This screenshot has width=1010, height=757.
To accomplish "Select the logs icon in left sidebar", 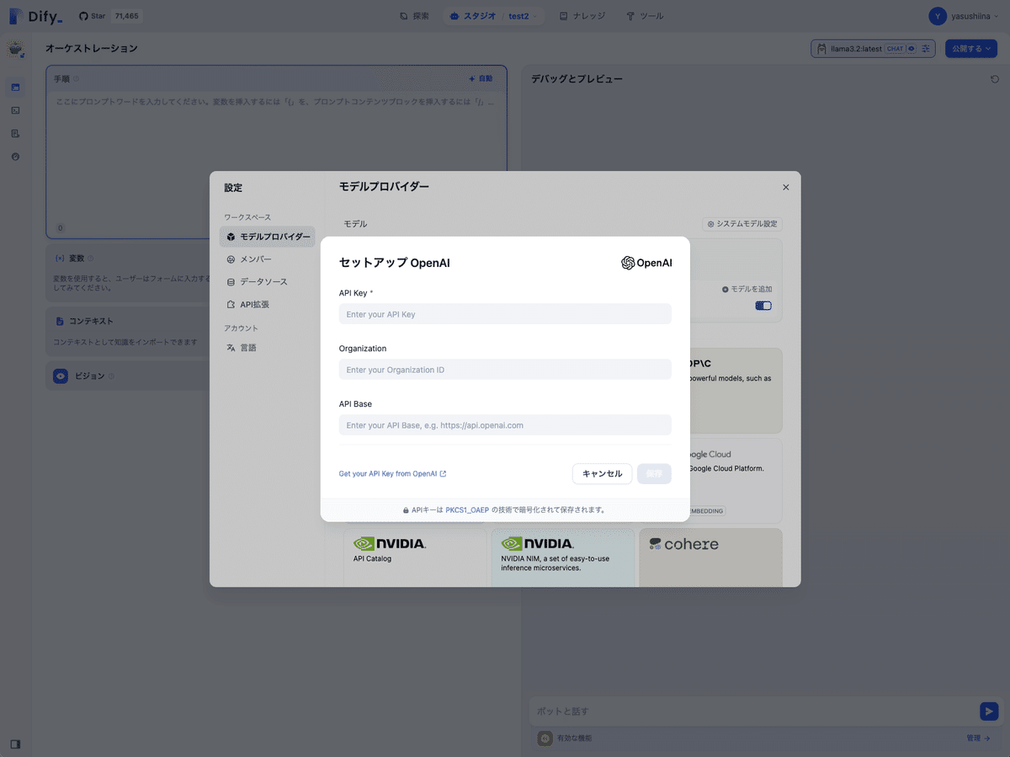I will (16, 133).
